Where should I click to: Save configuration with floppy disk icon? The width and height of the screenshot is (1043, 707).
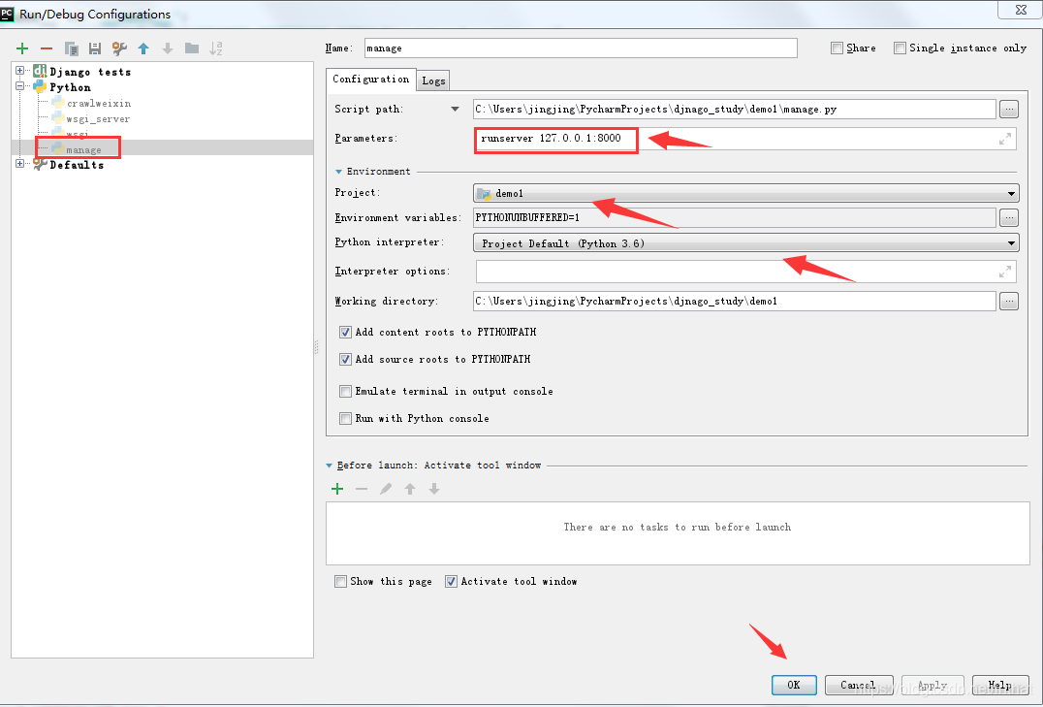click(x=95, y=48)
